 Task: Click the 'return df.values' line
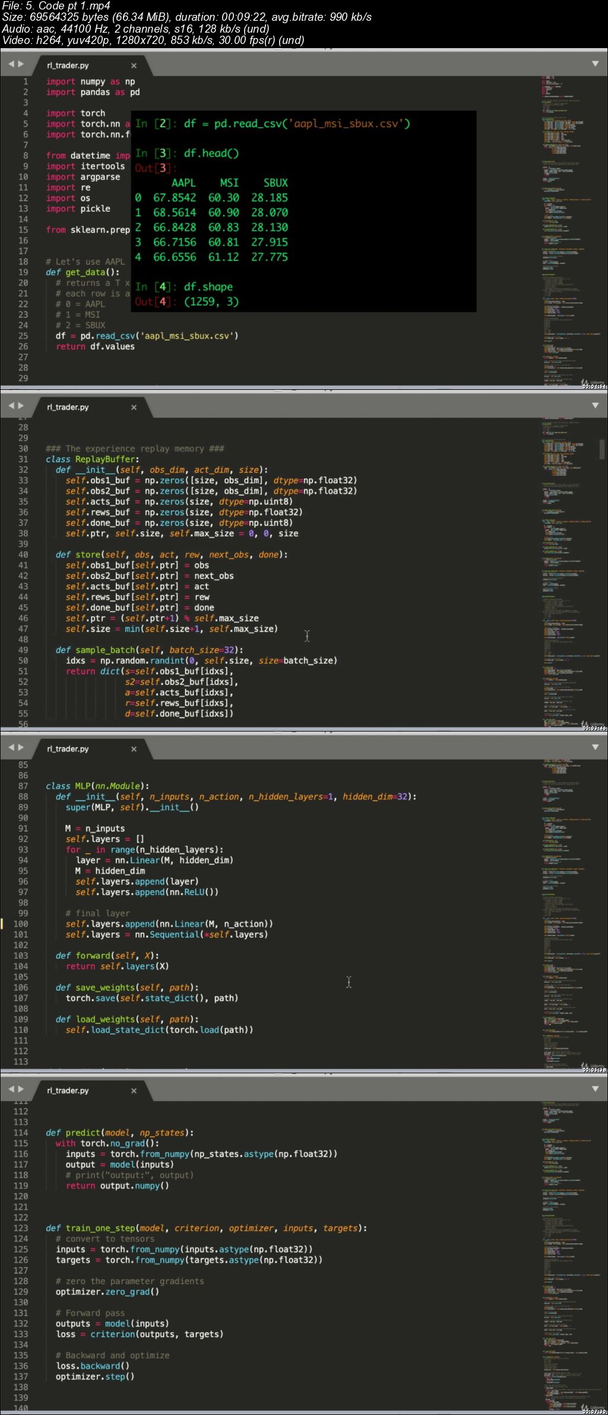[95, 346]
